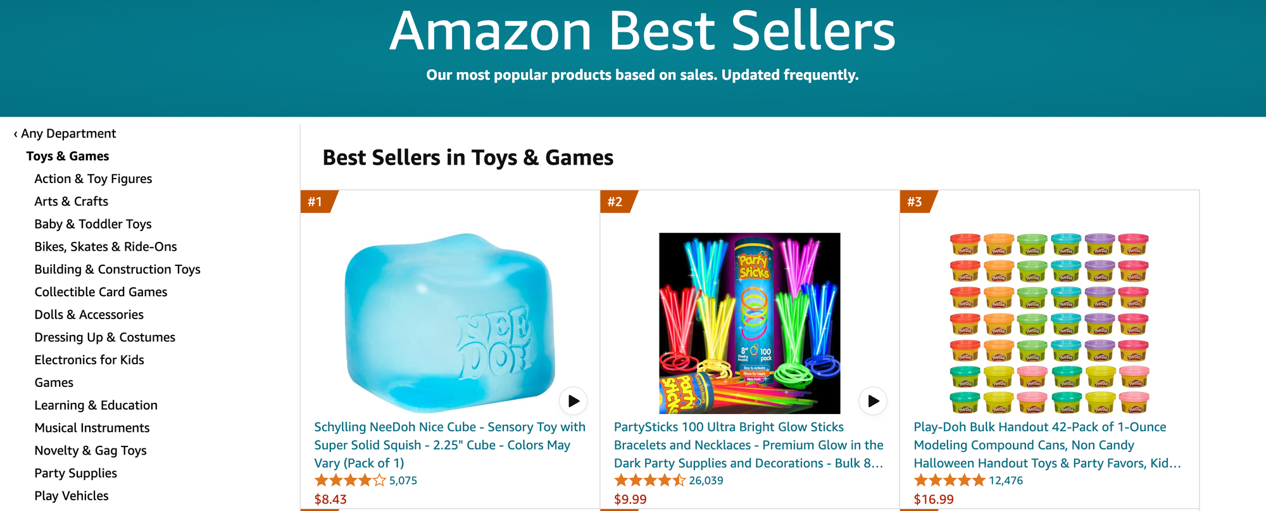Open the Action & Toy Figures category

coord(93,179)
